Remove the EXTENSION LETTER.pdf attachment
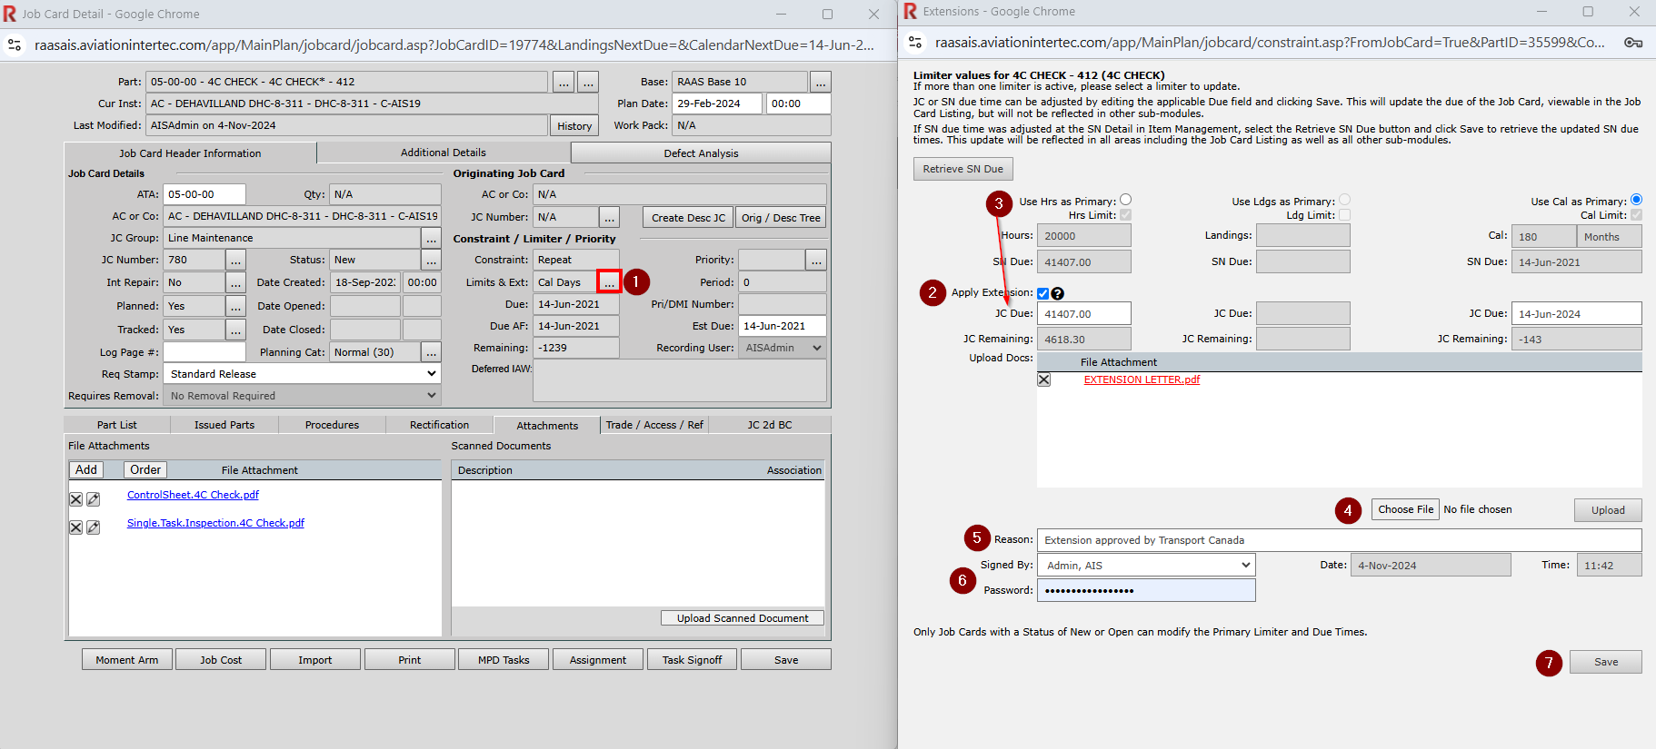This screenshot has width=1656, height=749. 1043,379
